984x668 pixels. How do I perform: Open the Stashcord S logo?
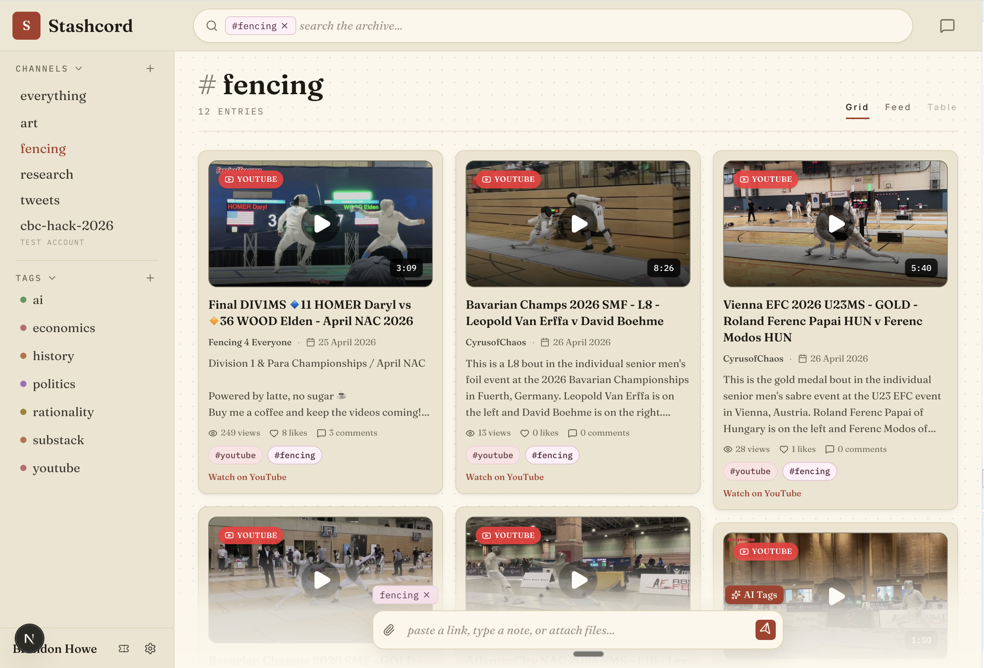click(26, 26)
